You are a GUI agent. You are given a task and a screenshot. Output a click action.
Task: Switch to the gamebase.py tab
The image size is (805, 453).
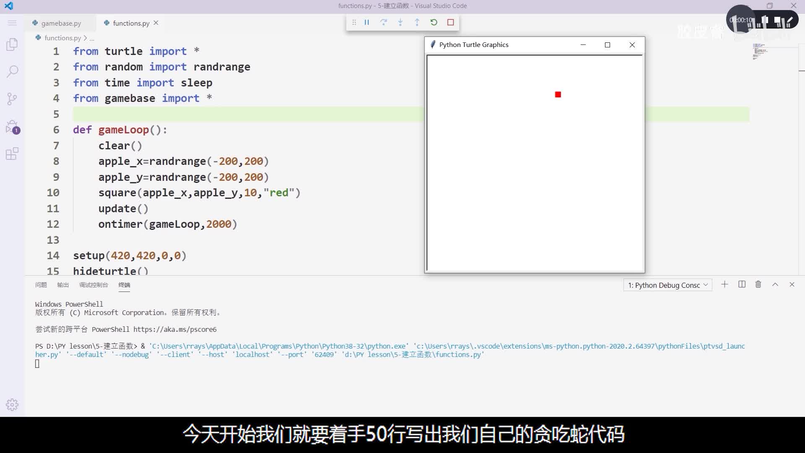(x=61, y=23)
